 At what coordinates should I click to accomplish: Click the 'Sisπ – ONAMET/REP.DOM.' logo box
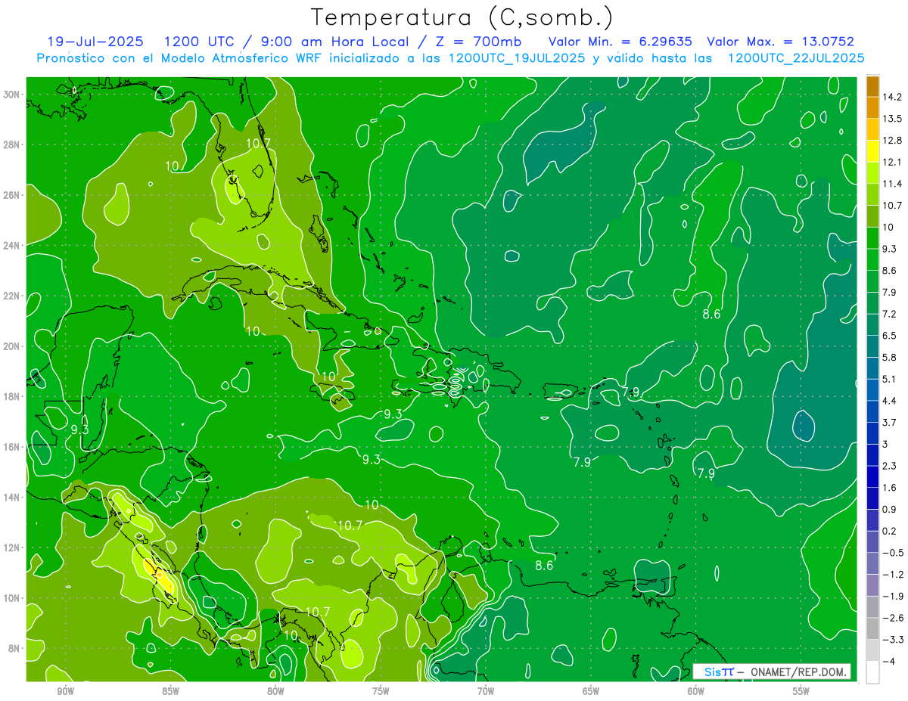point(772,672)
